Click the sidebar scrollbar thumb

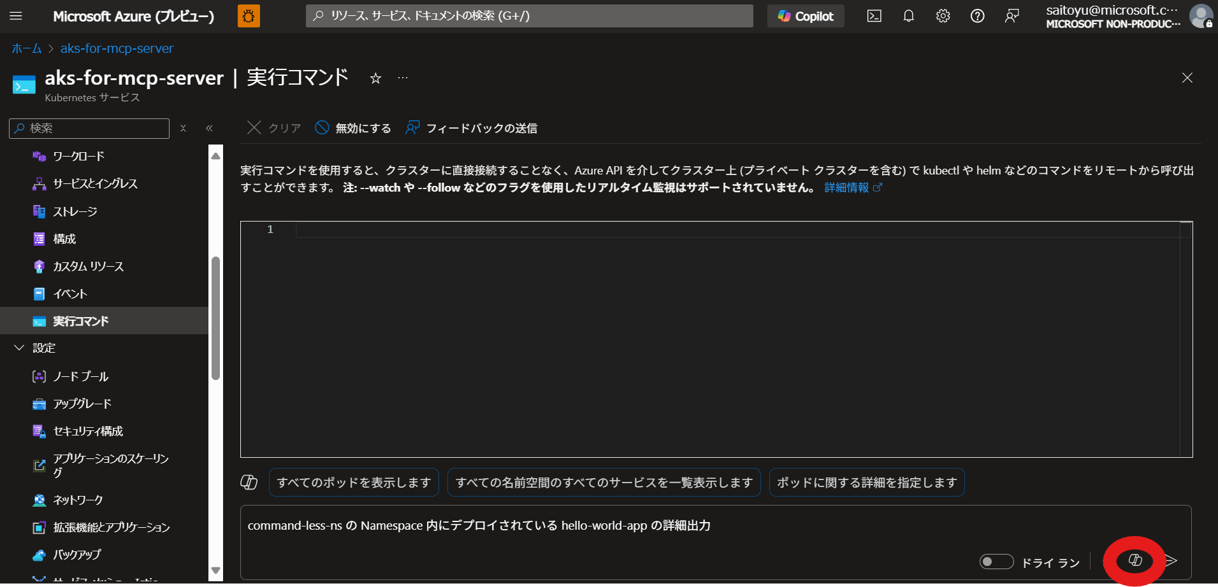pyautogui.click(x=215, y=318)
